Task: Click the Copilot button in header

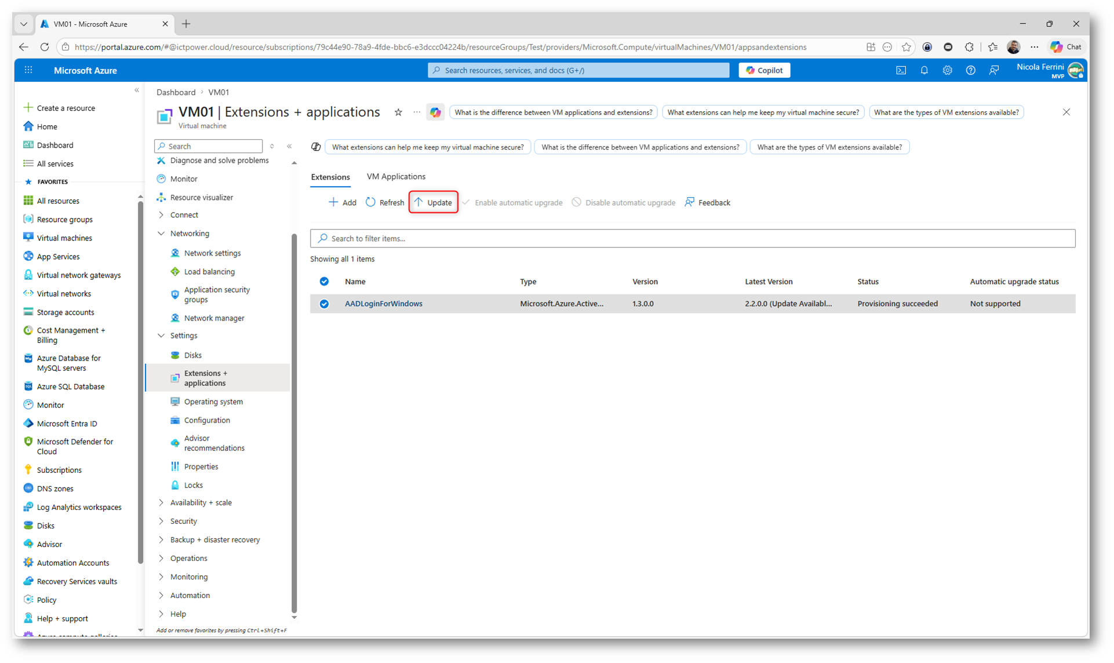Action: click(764, 70)
